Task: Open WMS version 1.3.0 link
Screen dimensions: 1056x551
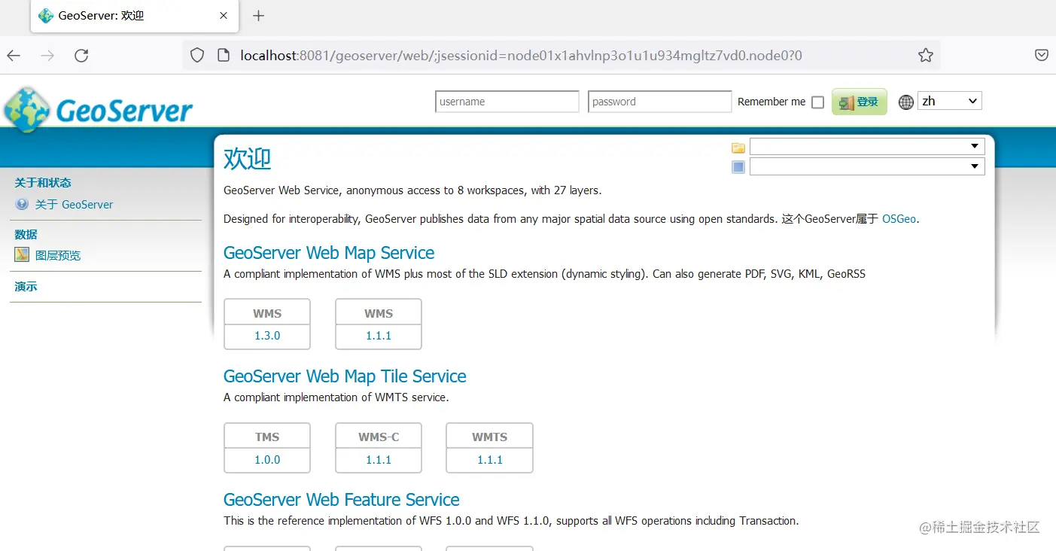Action: [x=267, y=336]
